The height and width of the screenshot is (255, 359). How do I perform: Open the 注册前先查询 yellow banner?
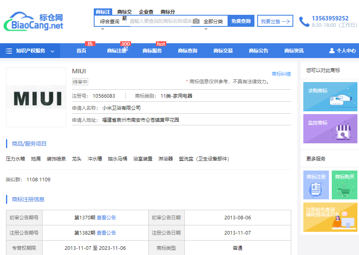pos(330,217)
